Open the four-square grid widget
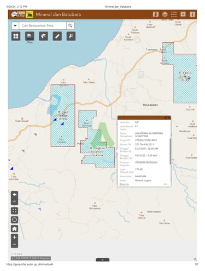 click(x=16, y=36)
